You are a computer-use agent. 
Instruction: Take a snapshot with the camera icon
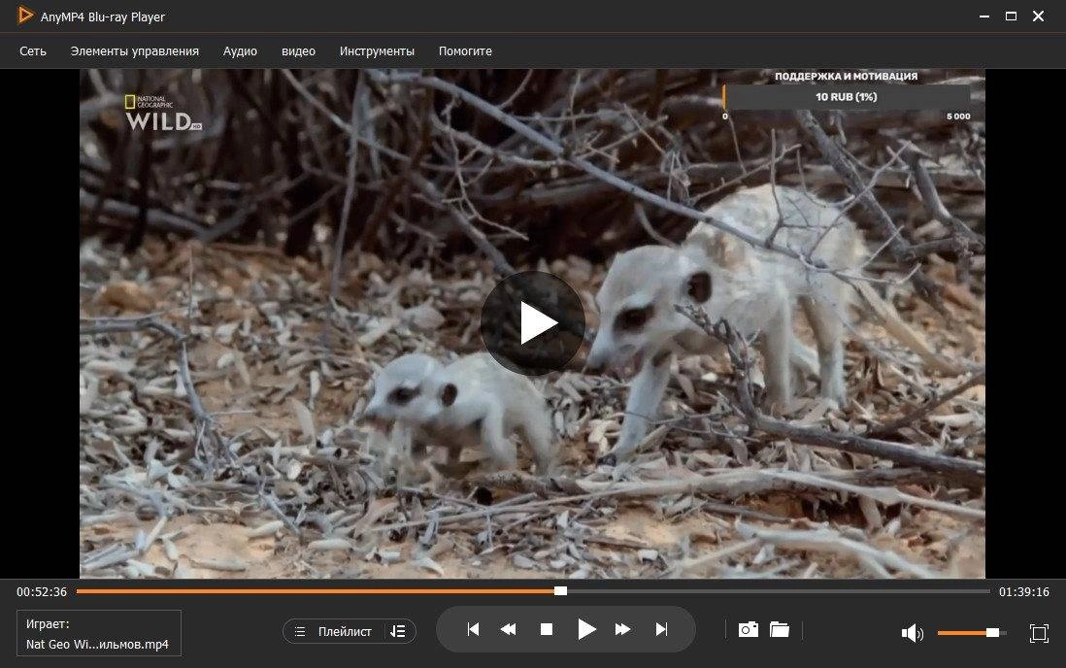tap(749, 629)
